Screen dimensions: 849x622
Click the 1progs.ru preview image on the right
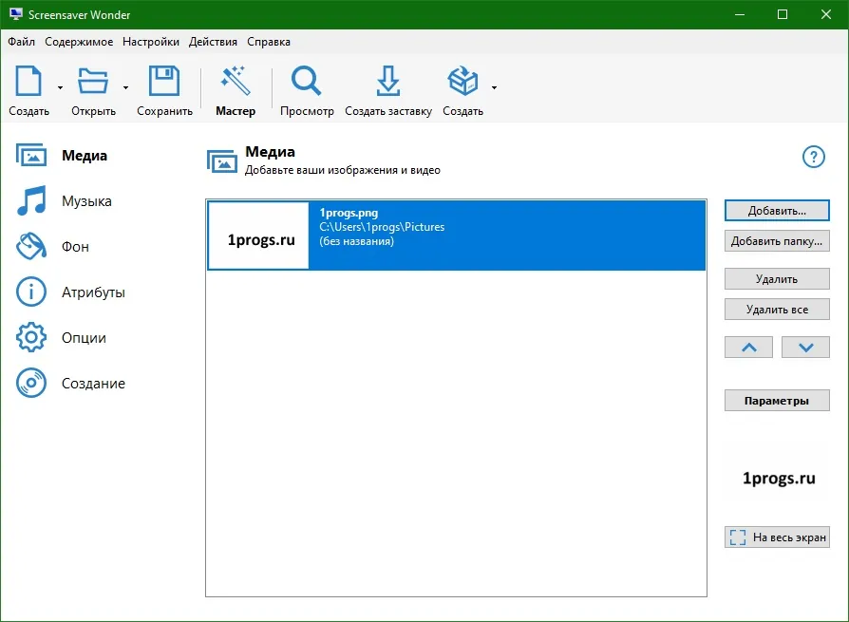[778, 479]
